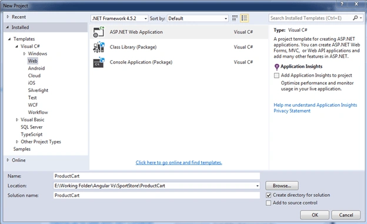The image size is (367, 224).
Task: Click the project Name input field
Action: 156,176
